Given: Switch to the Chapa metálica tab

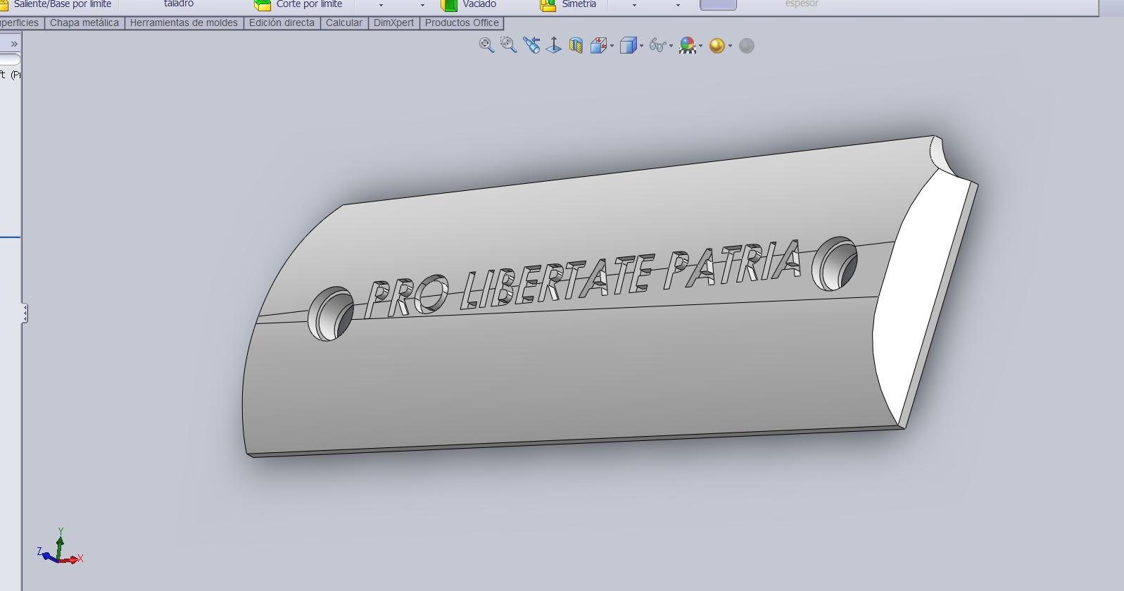Looking at the screenshot, I should pyautogui.click(x=84, y=23).
